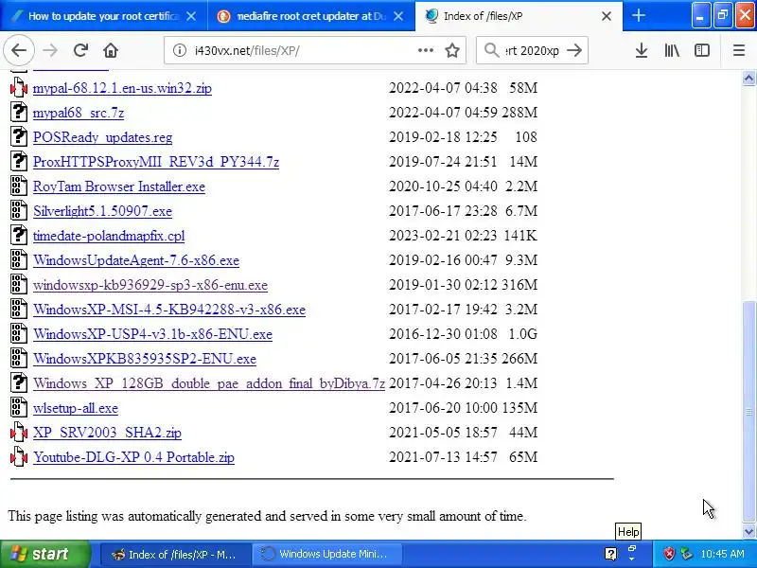Open page actions three-dot menu
The image size is (757, 568).
click(x=425, y=50)
